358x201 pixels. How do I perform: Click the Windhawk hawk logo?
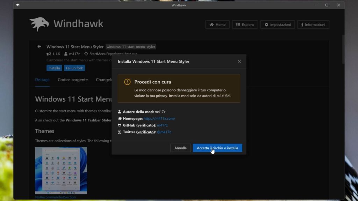[x=39, y=24]
